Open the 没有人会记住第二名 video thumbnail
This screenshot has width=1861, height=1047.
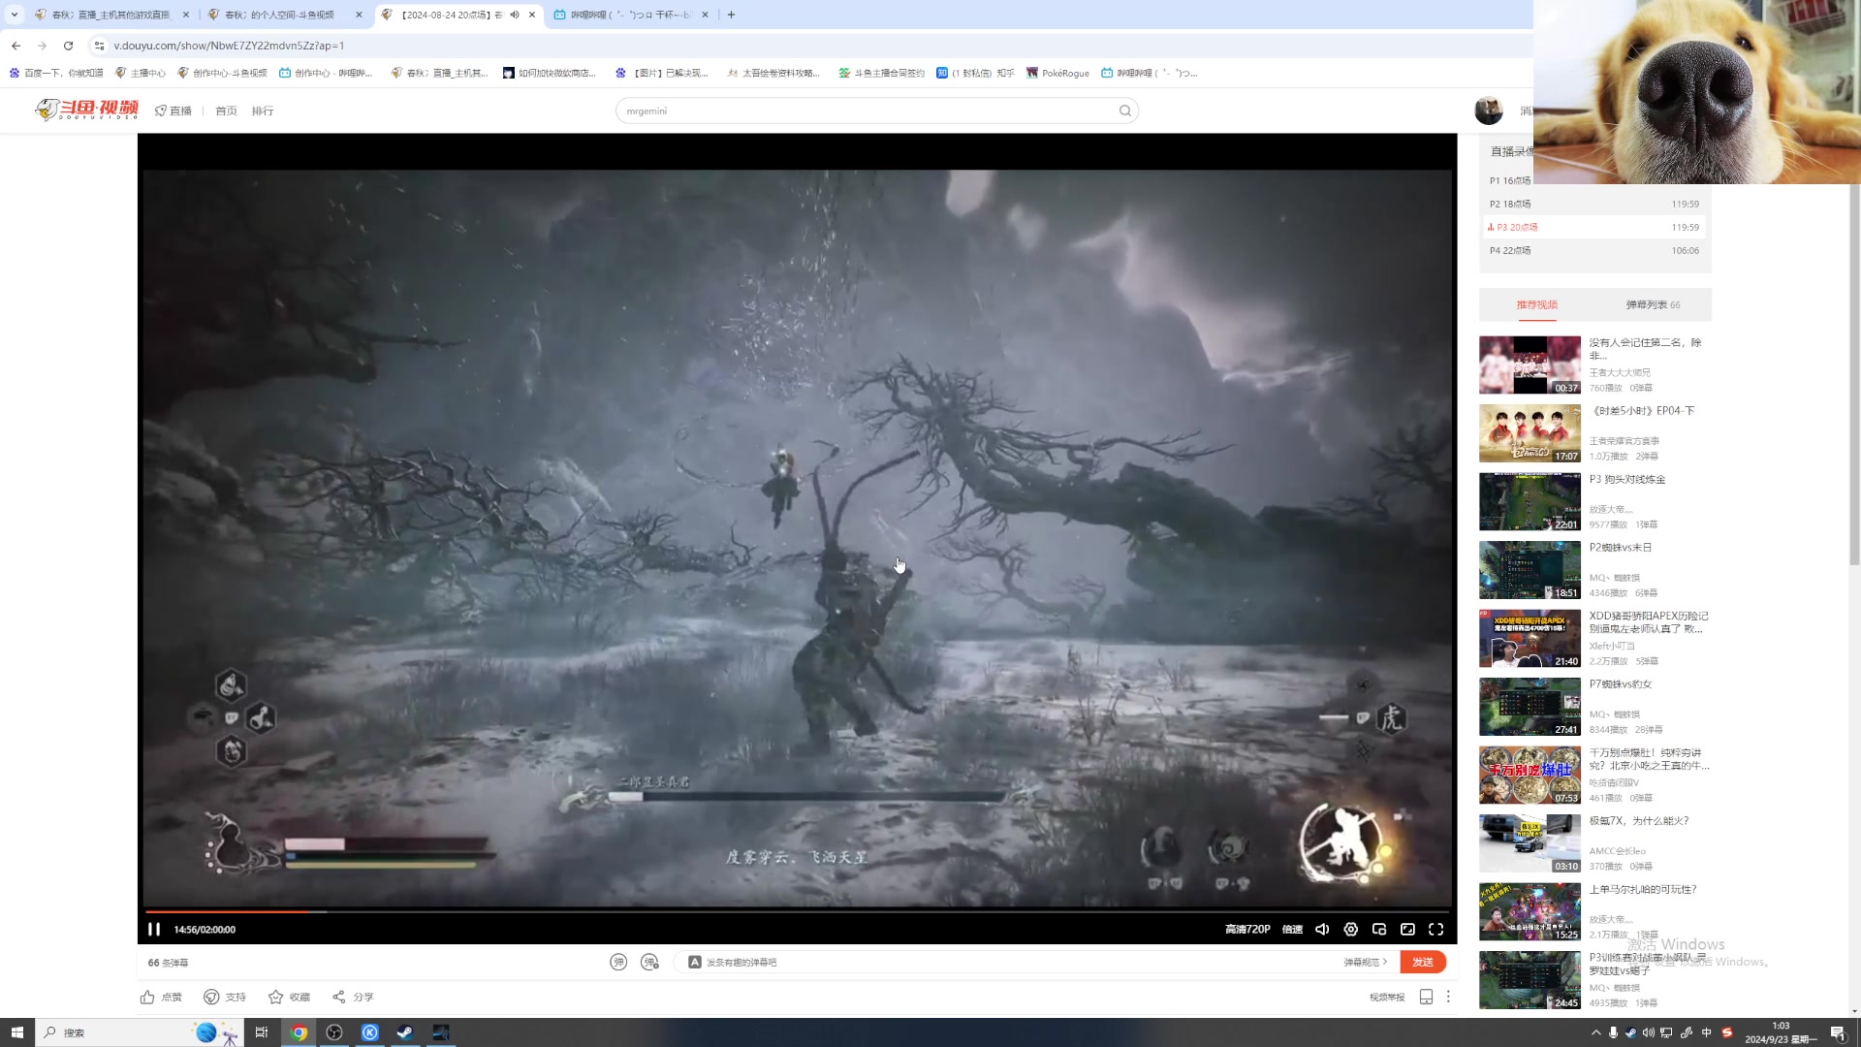point(1530,365)
